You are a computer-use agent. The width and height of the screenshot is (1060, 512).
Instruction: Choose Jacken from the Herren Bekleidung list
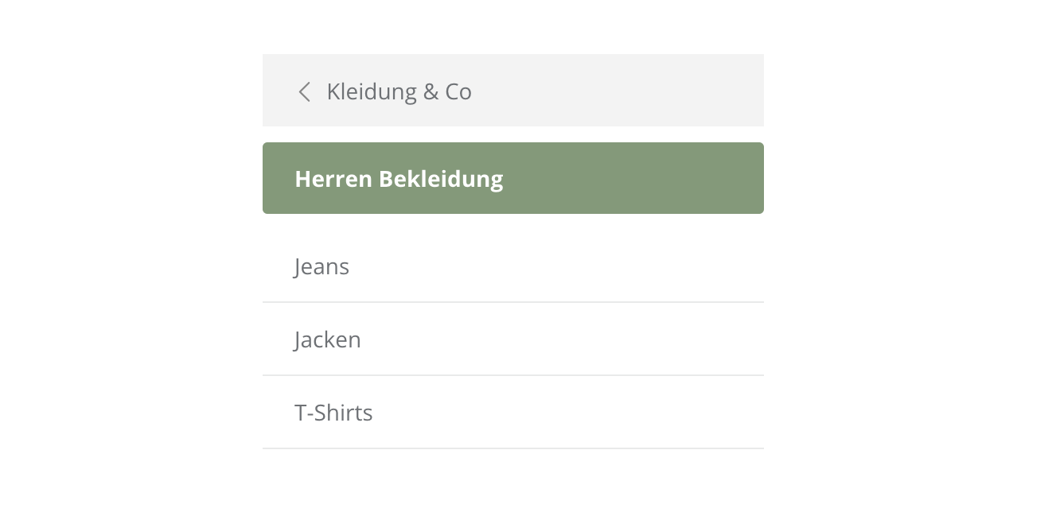point(328,339)
